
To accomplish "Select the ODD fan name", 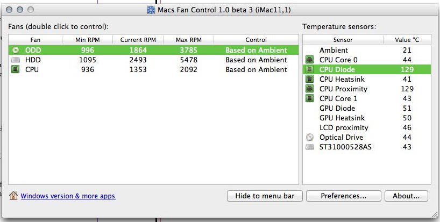I will point(33,50).
